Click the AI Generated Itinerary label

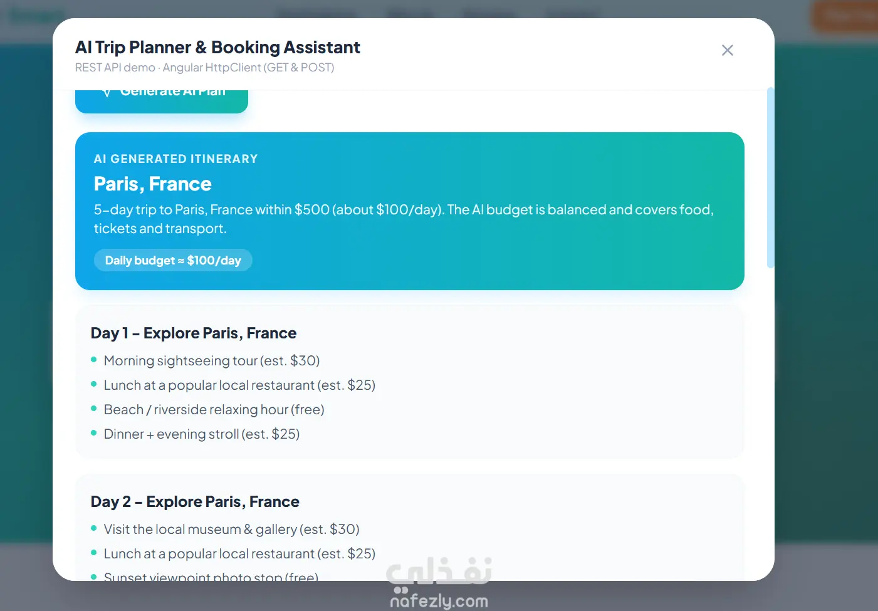175,159
